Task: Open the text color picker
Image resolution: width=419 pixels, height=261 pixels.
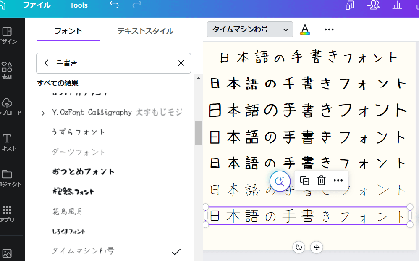Action: [305, 29]
